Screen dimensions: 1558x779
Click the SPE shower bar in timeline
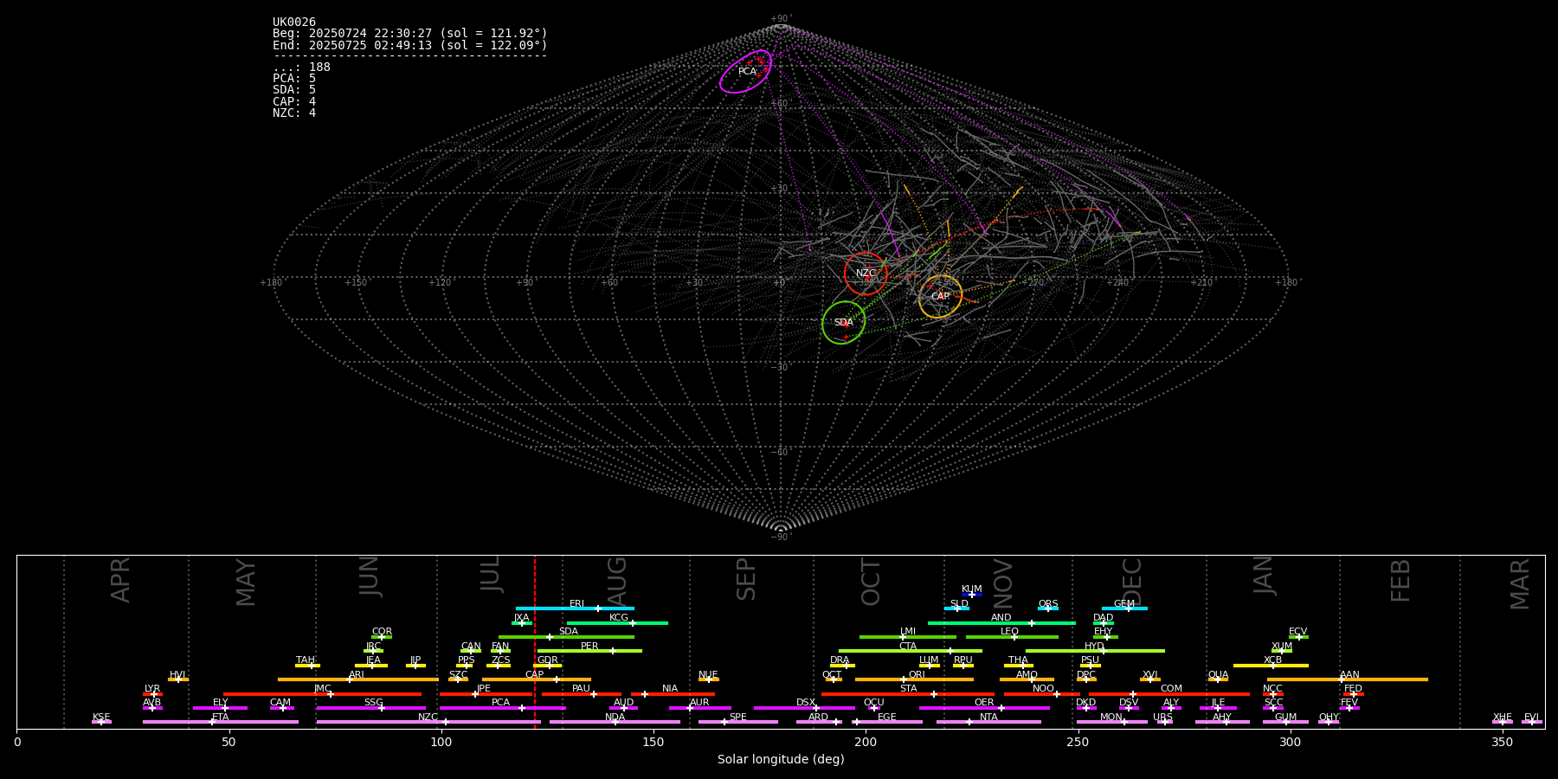[x=738, y=722]
